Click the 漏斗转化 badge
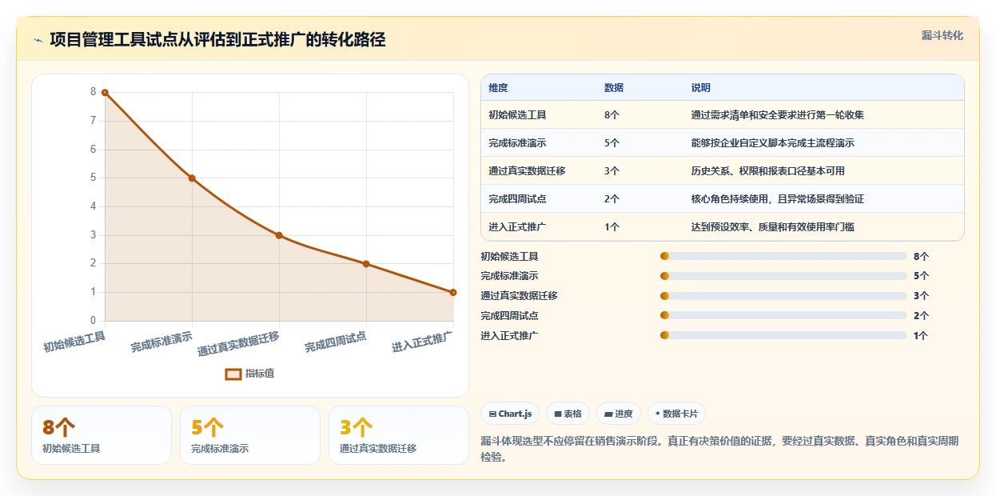Viewport: 996px width, 496px height. [x=942, y=35]
